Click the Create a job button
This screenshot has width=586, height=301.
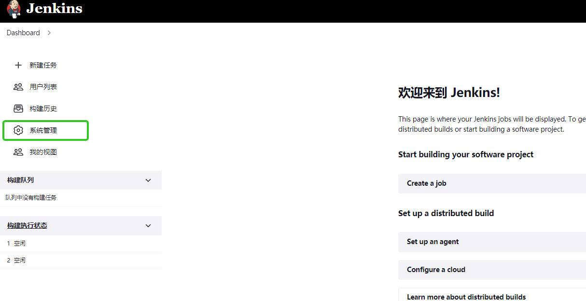pos(492,183)
